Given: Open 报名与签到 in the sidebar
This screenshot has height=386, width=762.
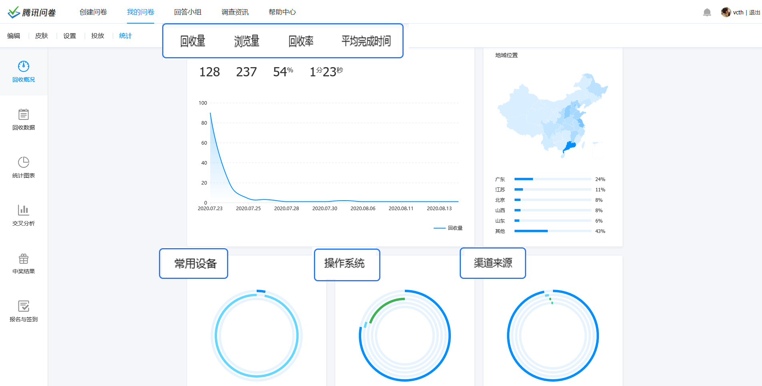Looking at the screenshot, I should tap(24, 312).
